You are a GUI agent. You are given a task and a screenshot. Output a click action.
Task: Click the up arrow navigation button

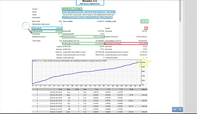[175, 110]
